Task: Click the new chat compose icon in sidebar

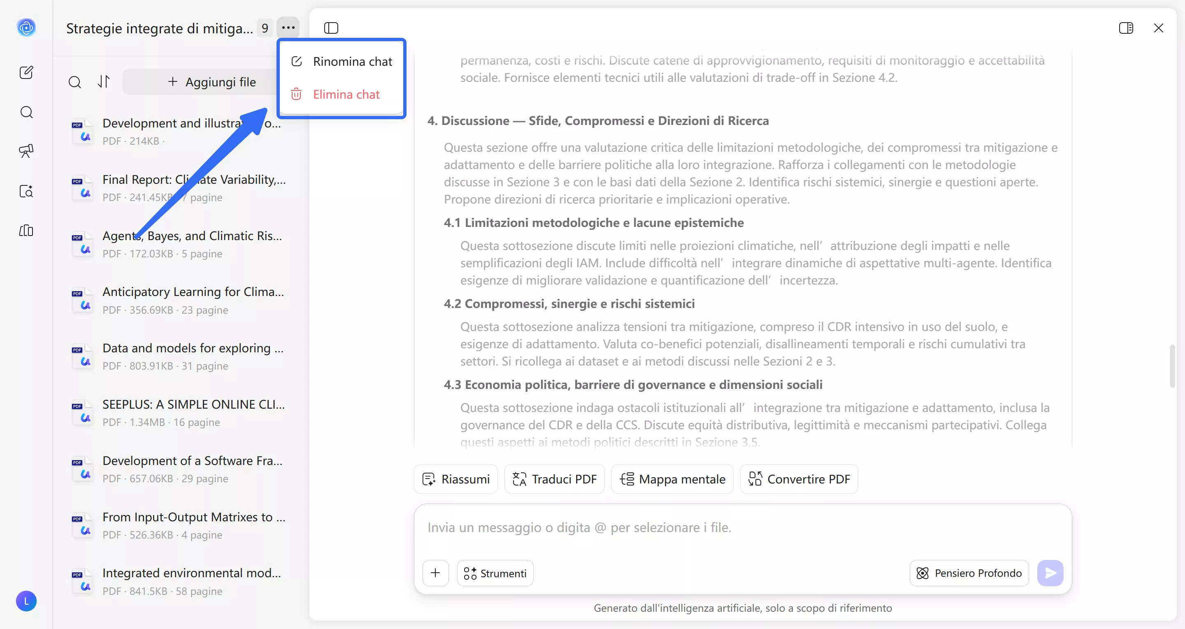Action: [x=26, y=72]
